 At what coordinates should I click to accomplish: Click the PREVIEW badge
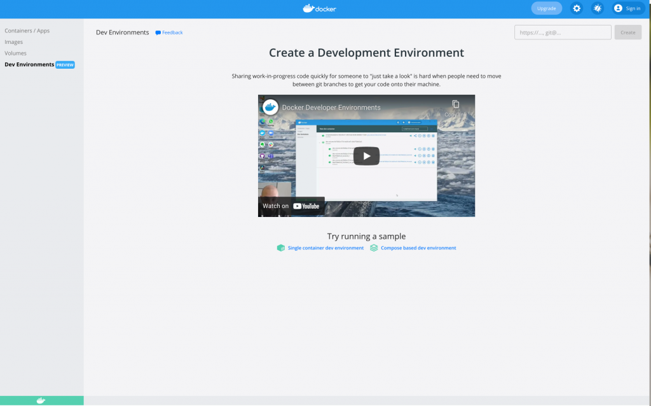click(65, 65)
